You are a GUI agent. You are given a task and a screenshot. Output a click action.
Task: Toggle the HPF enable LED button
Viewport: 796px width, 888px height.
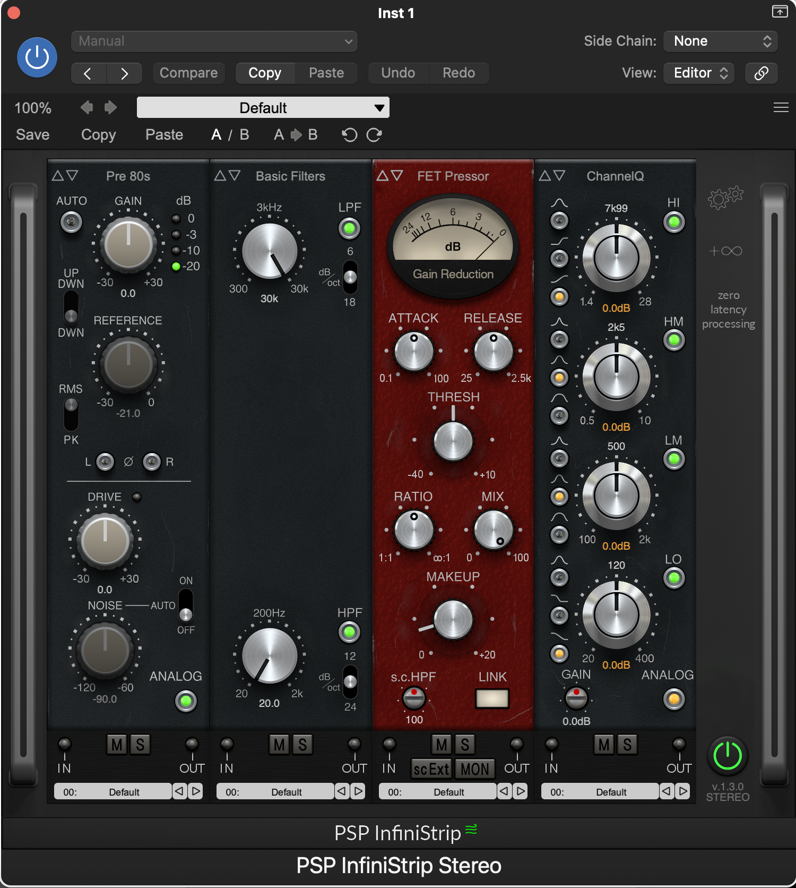click(x=349, y=632)
